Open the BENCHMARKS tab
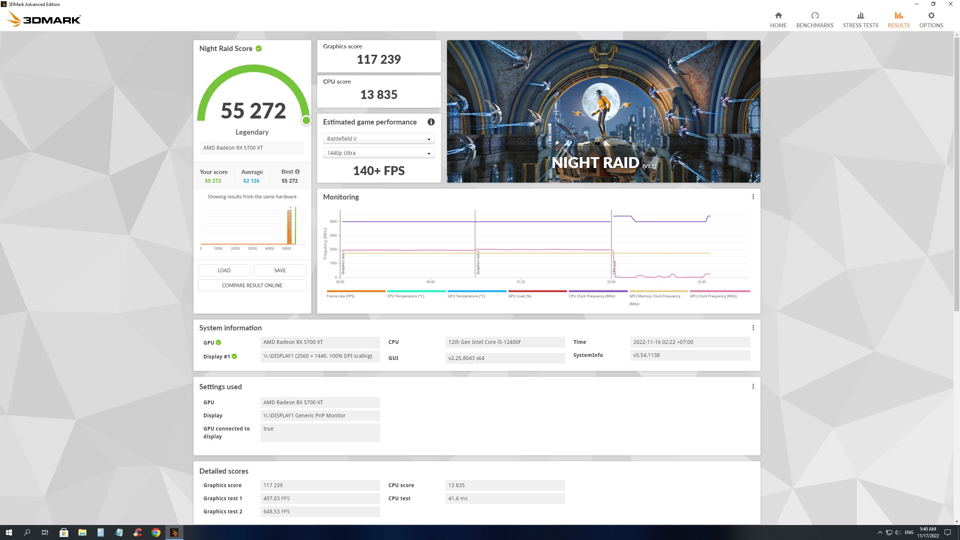 point(814,19)
